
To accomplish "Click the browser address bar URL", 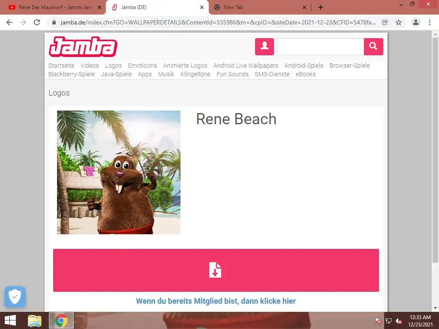I will point(218,22).
